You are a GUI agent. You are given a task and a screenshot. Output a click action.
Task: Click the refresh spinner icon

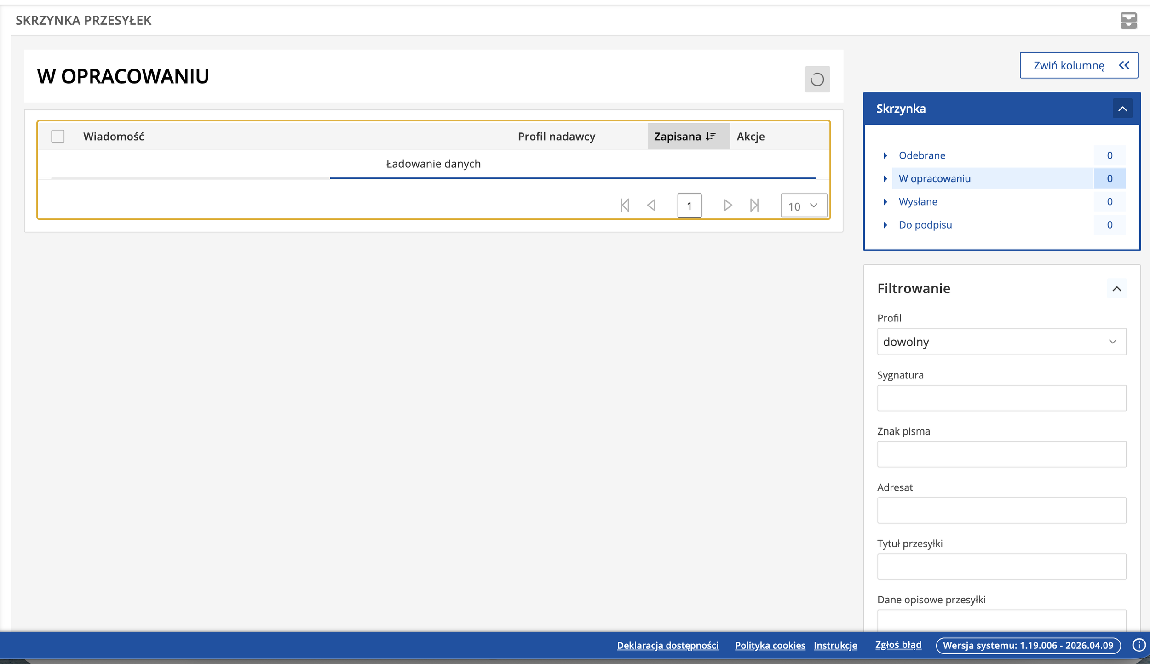(817, 79)
